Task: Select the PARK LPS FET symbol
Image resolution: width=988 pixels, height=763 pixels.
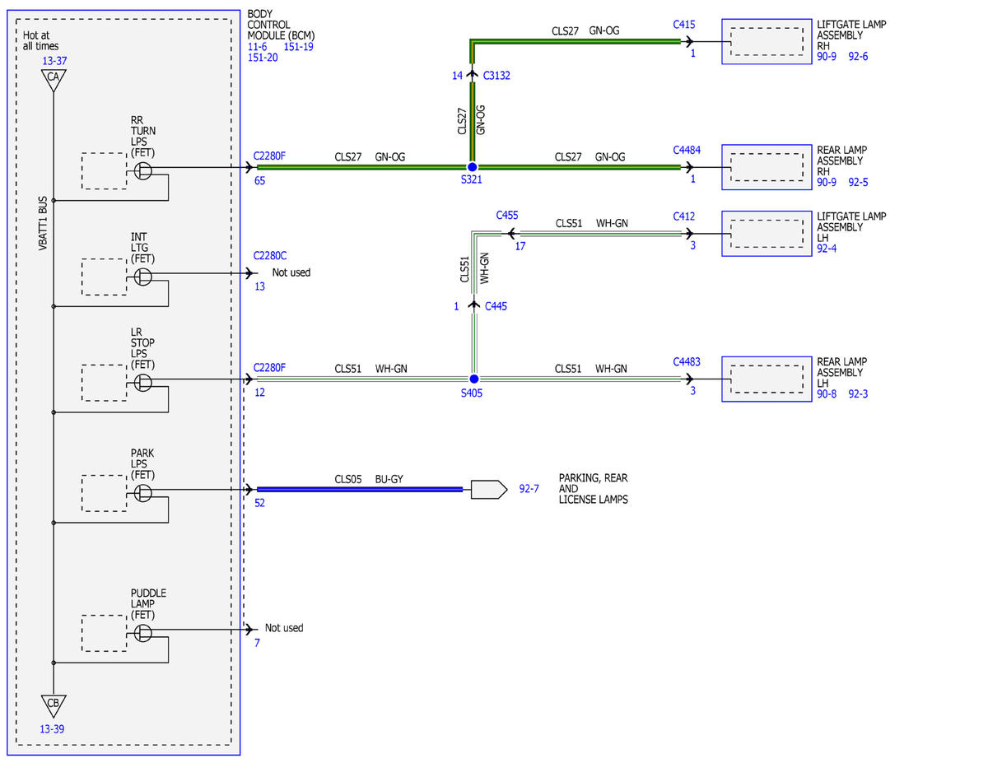Action: point(143,492)
